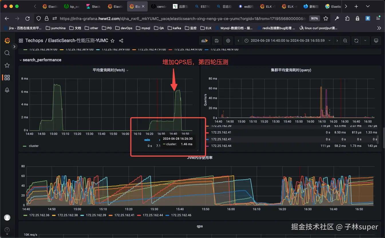Shift time range backward

coord(239,41)
